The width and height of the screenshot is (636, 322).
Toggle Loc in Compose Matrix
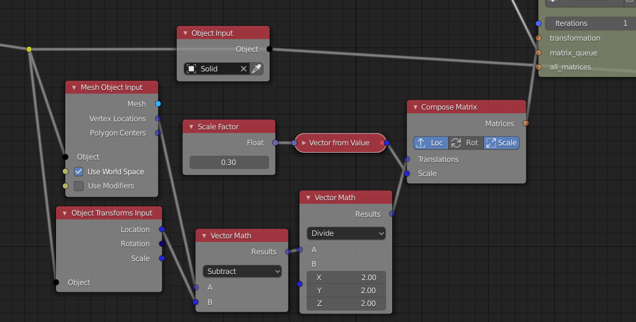[431, 143]
